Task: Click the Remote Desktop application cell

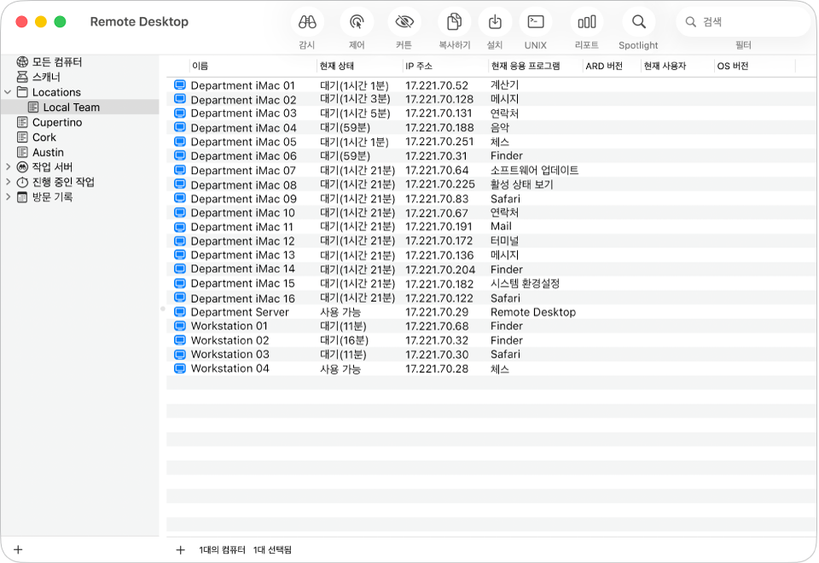Action: pos(533,312)
